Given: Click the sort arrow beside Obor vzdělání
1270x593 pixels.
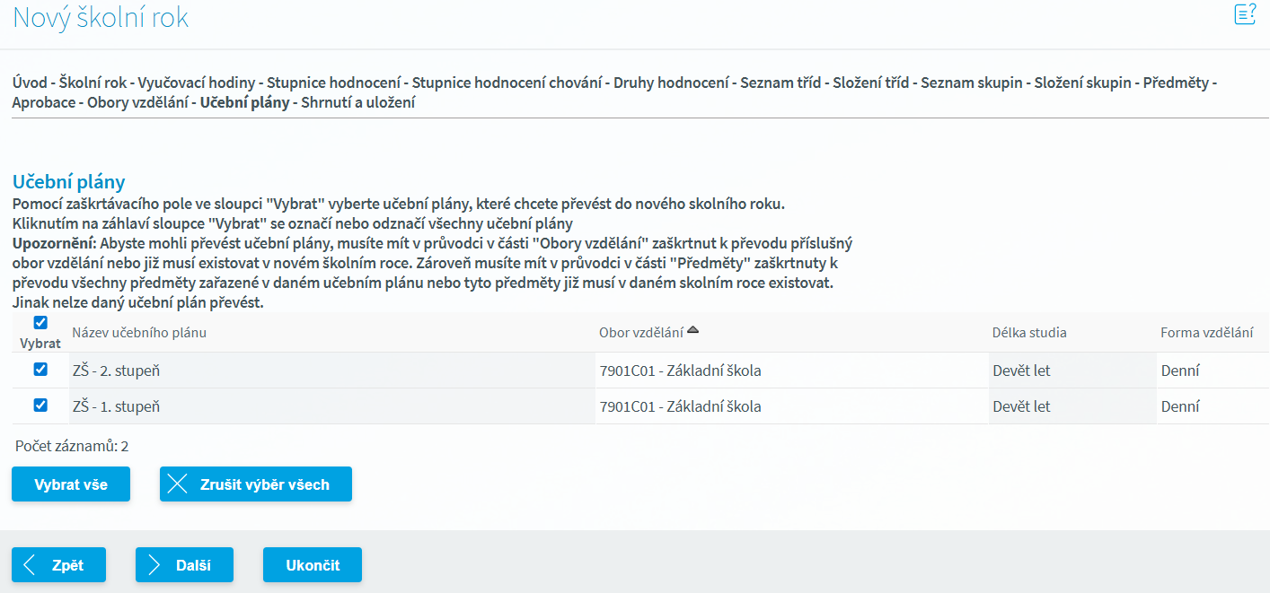Looking at the screenshot, I should [692, 331].
